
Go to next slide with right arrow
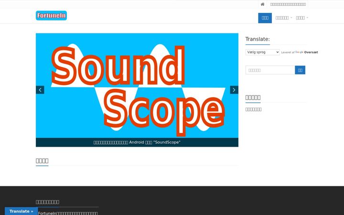click(234, 90)
